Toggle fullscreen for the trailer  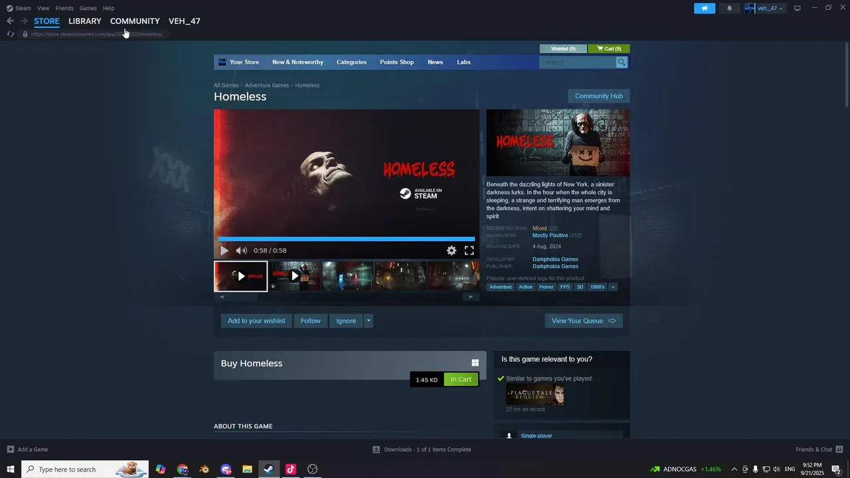coord(469,250)
